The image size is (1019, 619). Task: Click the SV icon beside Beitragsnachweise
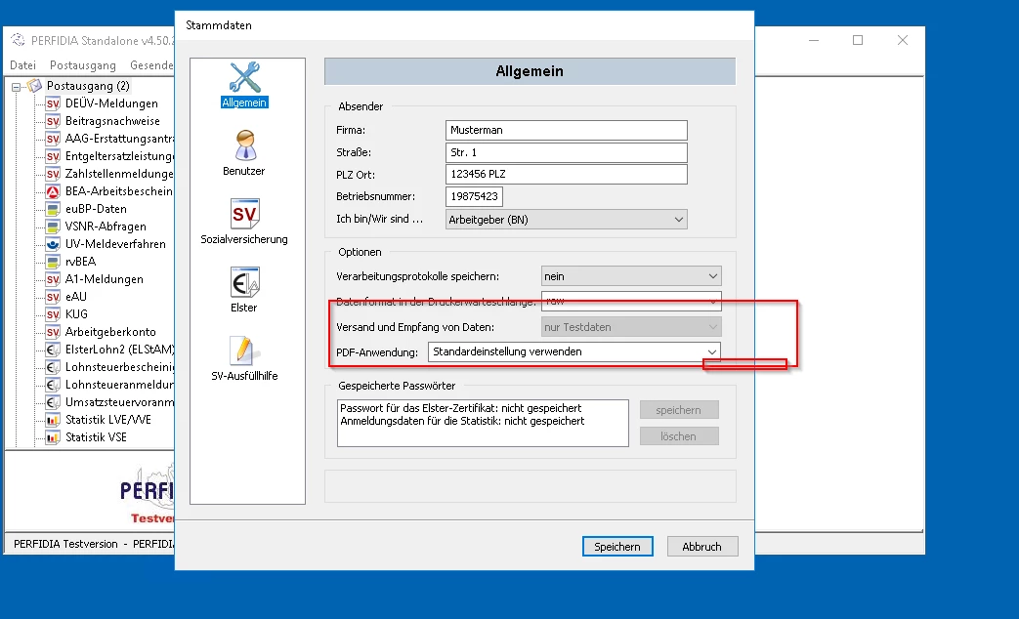coord(54,121)
